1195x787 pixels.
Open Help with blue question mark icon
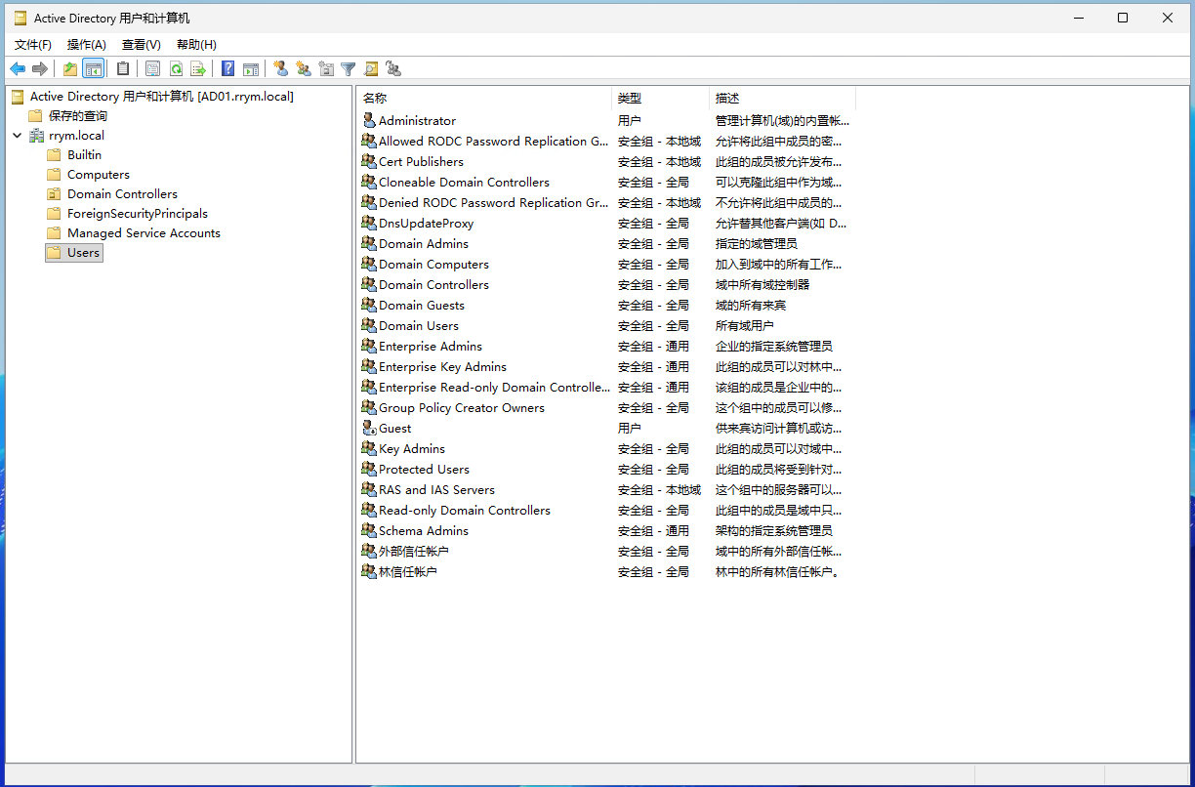227,68
